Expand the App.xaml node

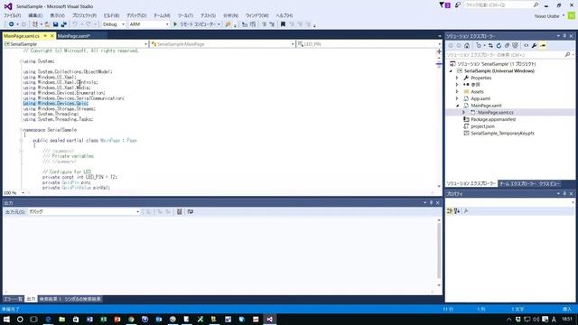click(457, 98)
